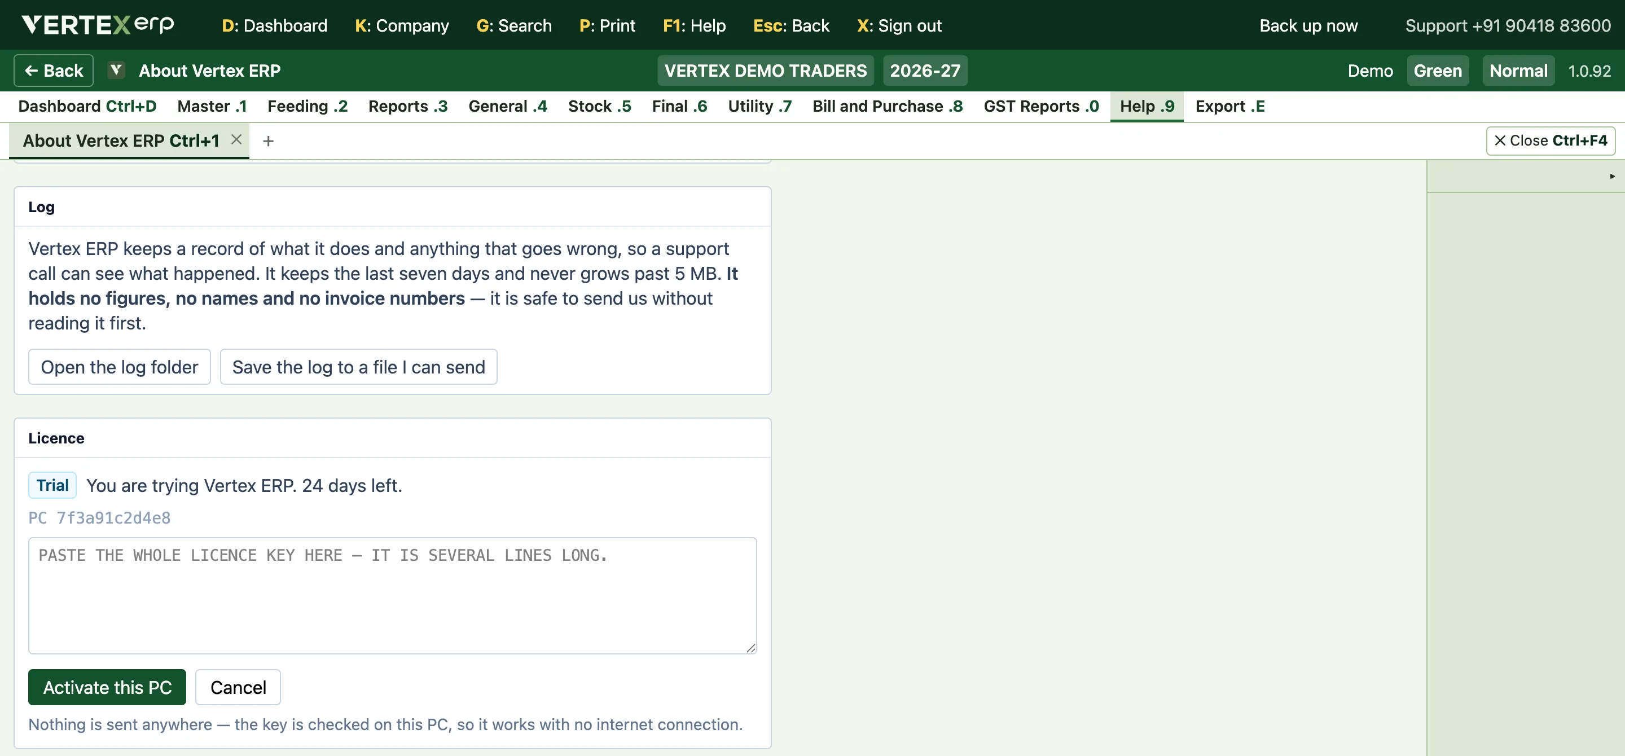1625x756 pixels.
Task: Click Back up now
Action: [x=1308, y=25]
